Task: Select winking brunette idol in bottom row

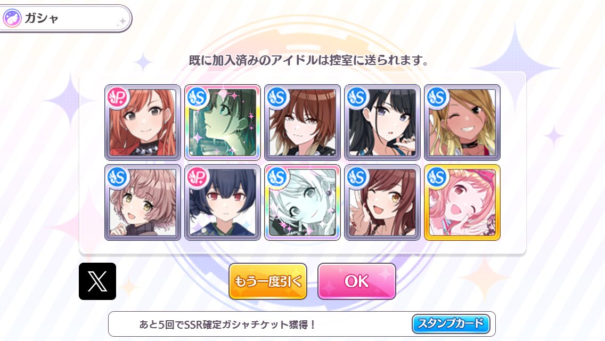Action: tap(382, 202)
